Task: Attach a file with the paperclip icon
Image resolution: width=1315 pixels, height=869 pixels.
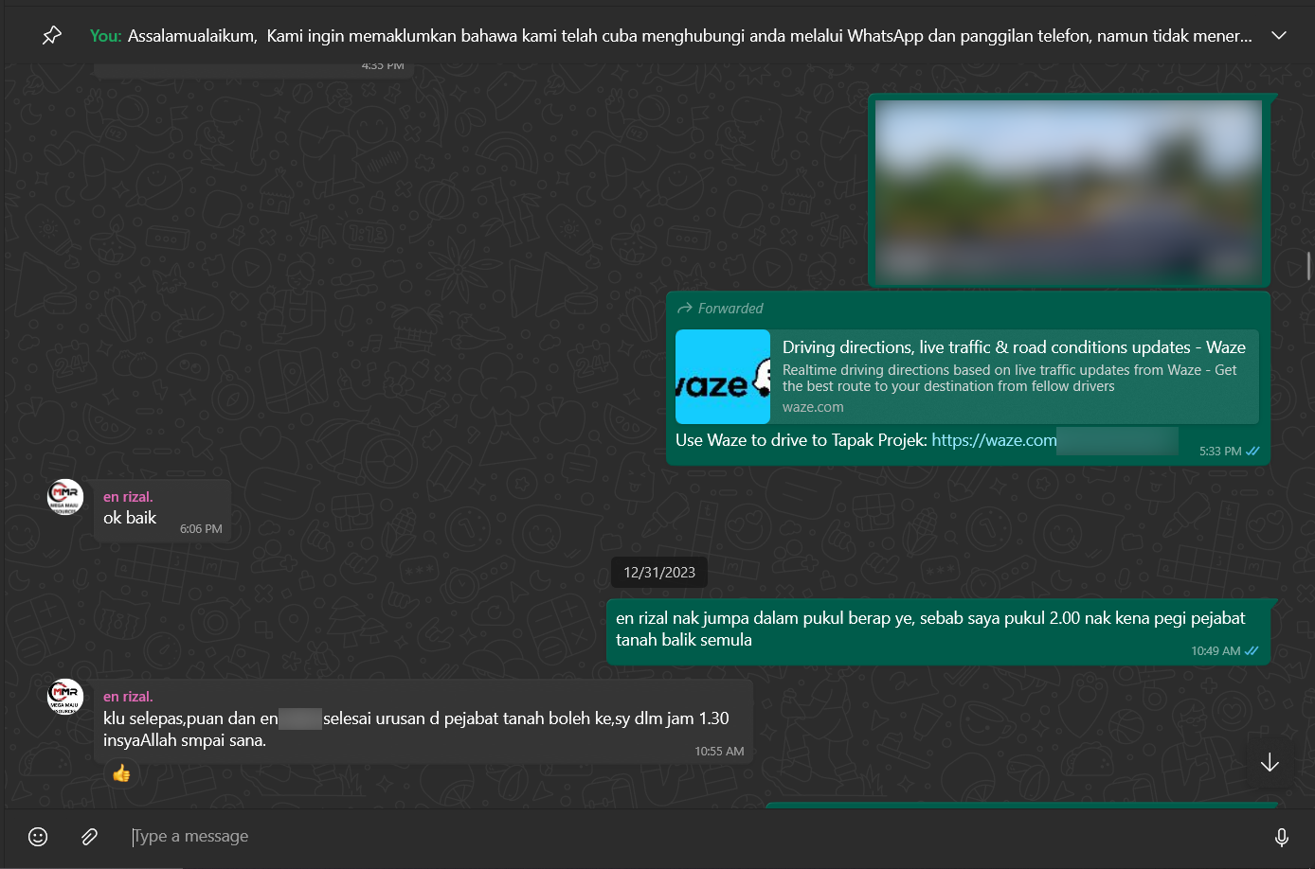Action: (x=89, y=837)
